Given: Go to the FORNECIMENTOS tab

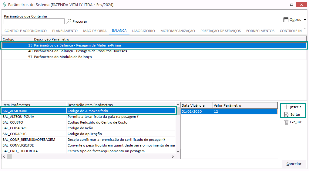Looking at the screenshot, I should pyautogui.click(x=260, y=31).
